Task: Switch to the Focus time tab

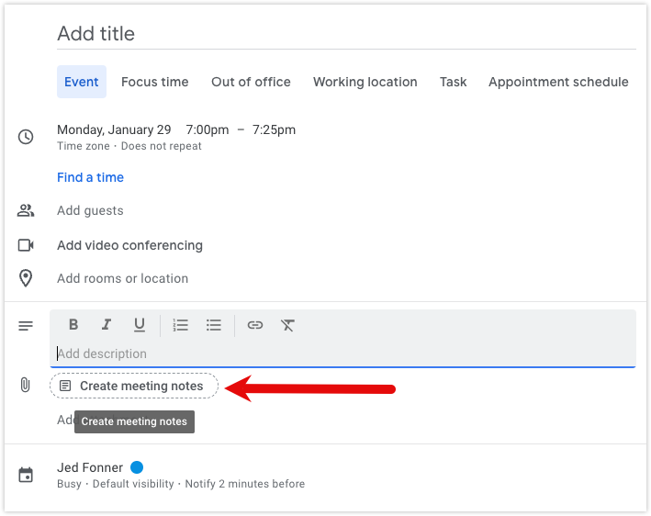Action: coord(155,82)
